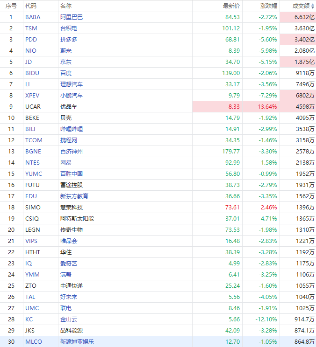Open the 携程网 name link
The image size is (316, 347).
[x=69, y=140]
